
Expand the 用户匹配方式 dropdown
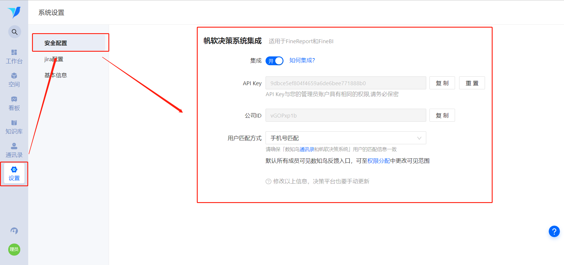coord(346,138)
